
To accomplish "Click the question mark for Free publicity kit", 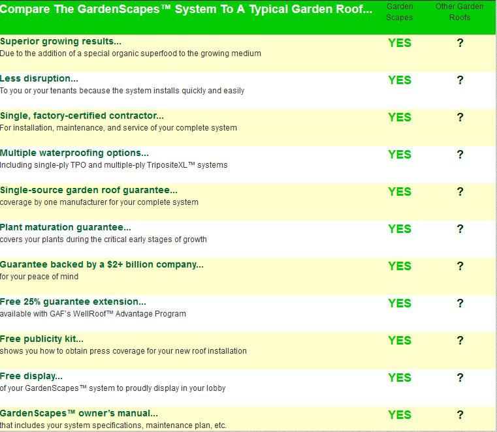I will point(460,341).
